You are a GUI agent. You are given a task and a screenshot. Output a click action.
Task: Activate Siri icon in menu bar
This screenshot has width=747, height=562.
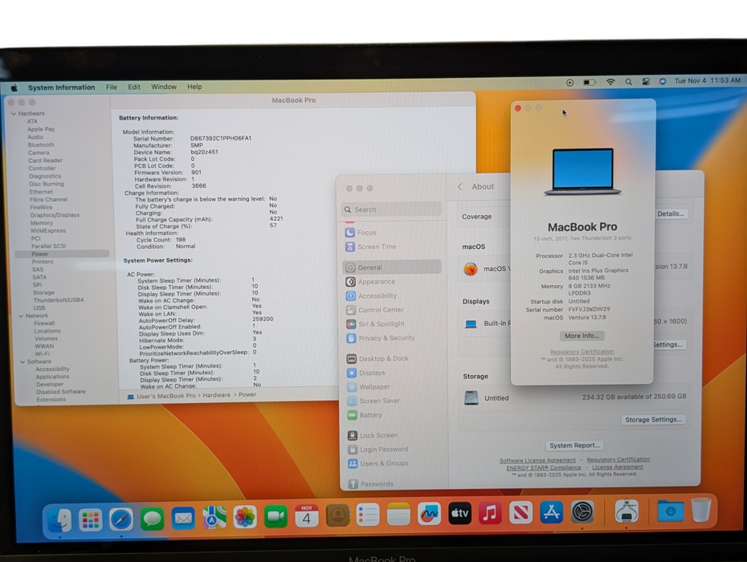click(662, 81)
